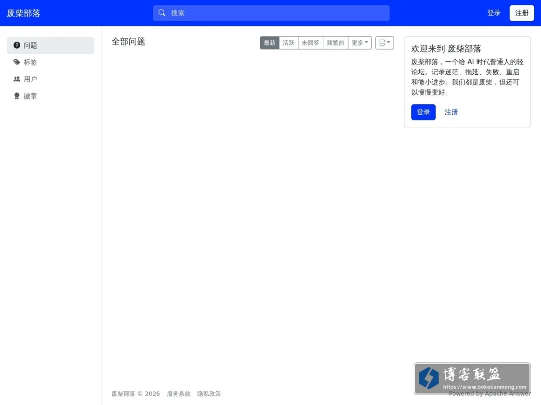Expand the 更多 sort dropdown
The width and height of the screenshot is (541, 405).
[x=360, y=43]
